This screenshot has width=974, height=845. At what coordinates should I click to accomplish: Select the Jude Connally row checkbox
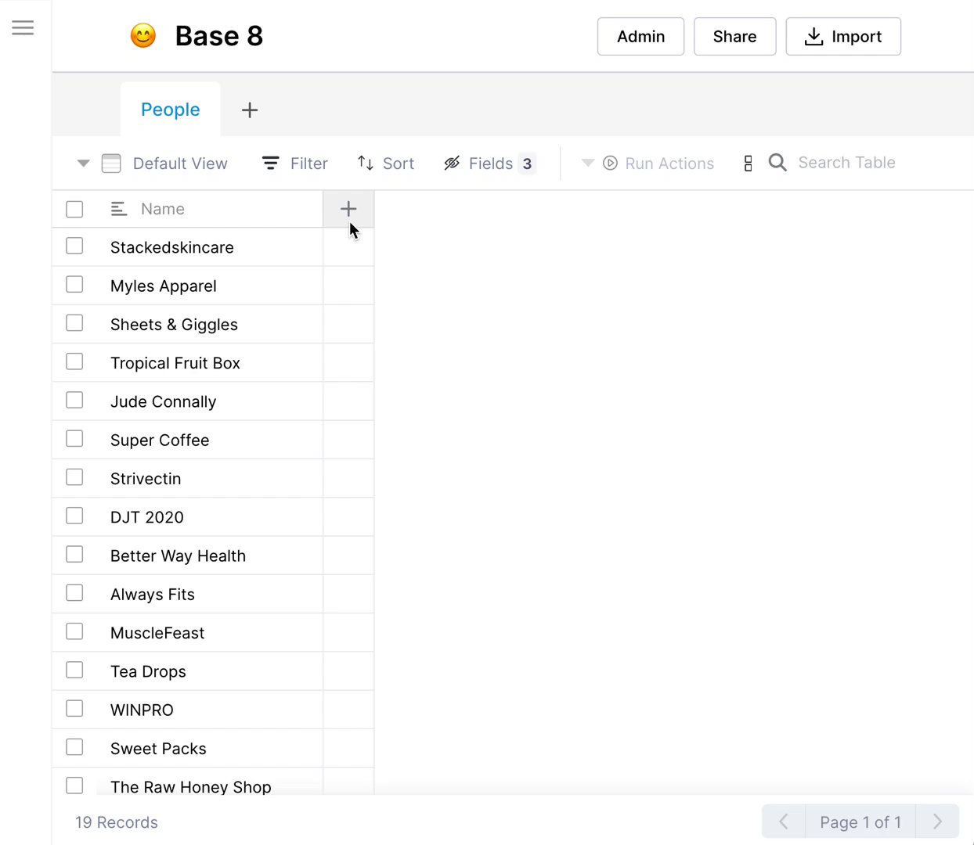(74, 401)
